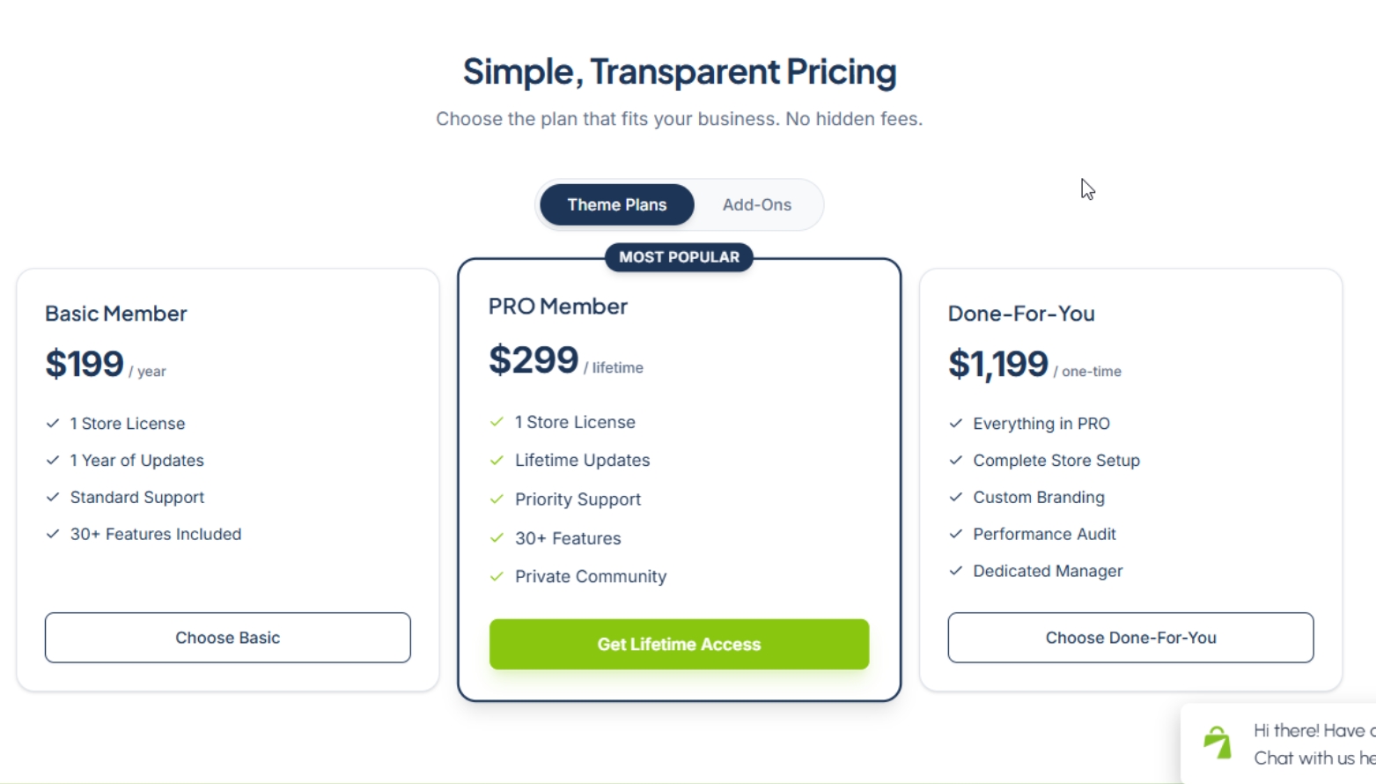Screen dimensions: 1376x784
Task: Click the PRO Member plan title
Action: coord(557,306)
